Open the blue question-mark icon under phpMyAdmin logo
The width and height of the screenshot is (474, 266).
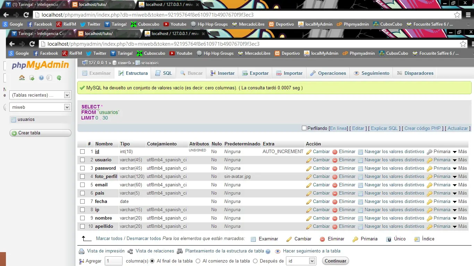41,78
